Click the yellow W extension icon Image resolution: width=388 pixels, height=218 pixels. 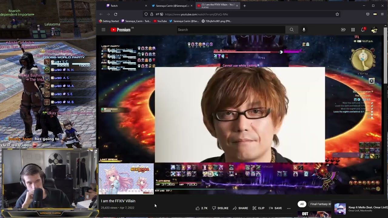coord(375,14)
